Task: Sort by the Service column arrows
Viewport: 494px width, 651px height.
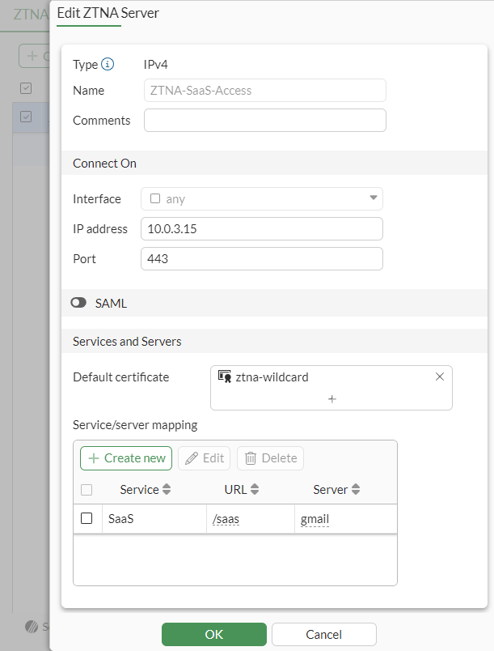Action: 167,490
